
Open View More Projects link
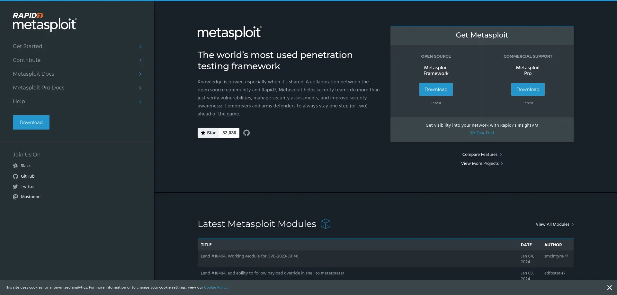click(x=482, y=164)
